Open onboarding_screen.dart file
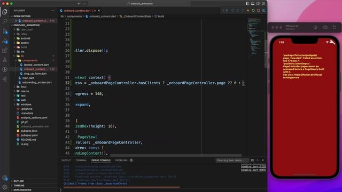 (37, 83)
